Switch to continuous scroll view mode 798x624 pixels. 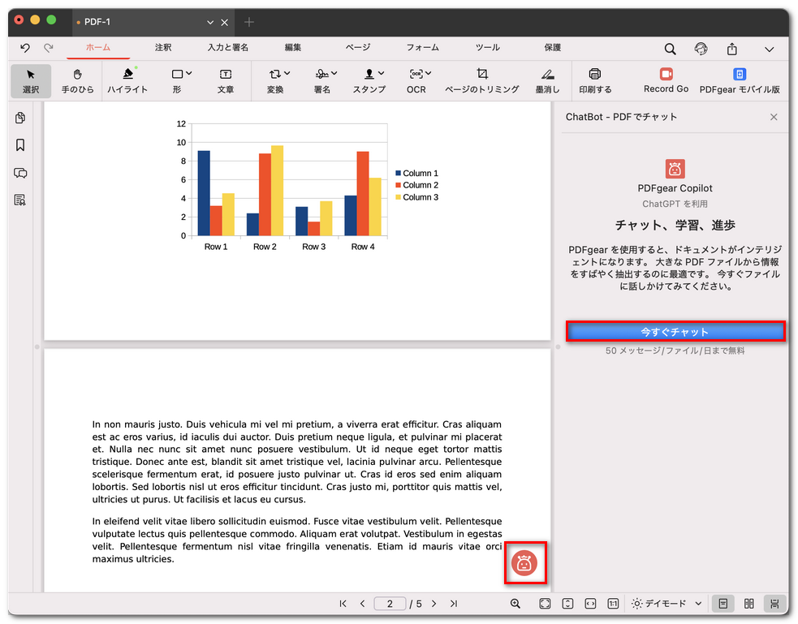[774, 604]
